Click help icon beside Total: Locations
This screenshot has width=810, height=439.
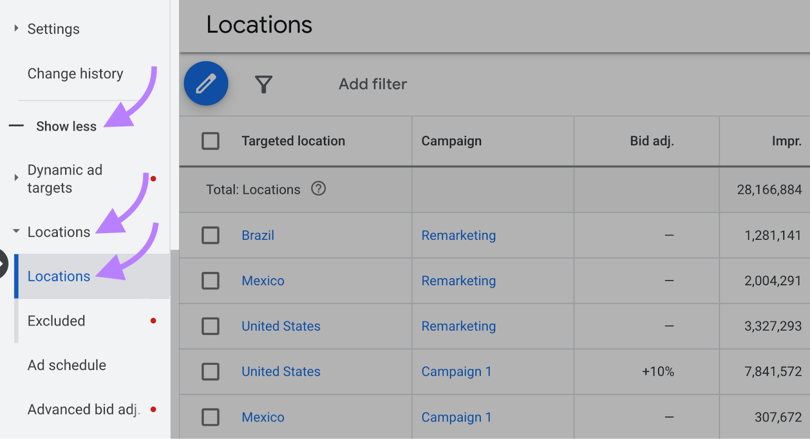pyautogui.click(x=318, y=189)
